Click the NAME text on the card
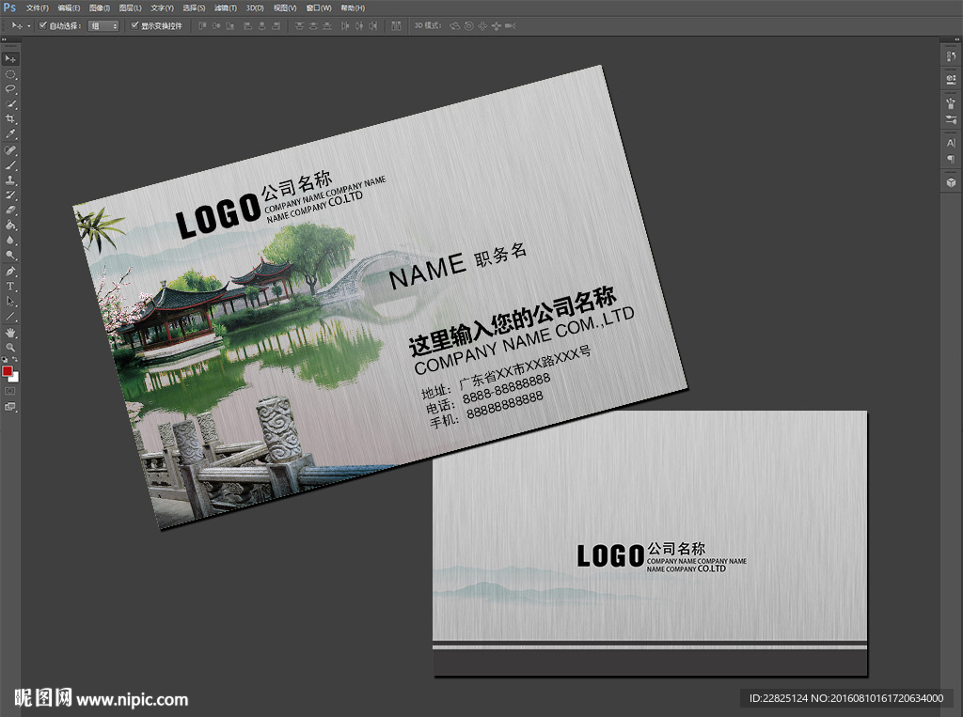The image size is (963, 717). click(427, 270)
